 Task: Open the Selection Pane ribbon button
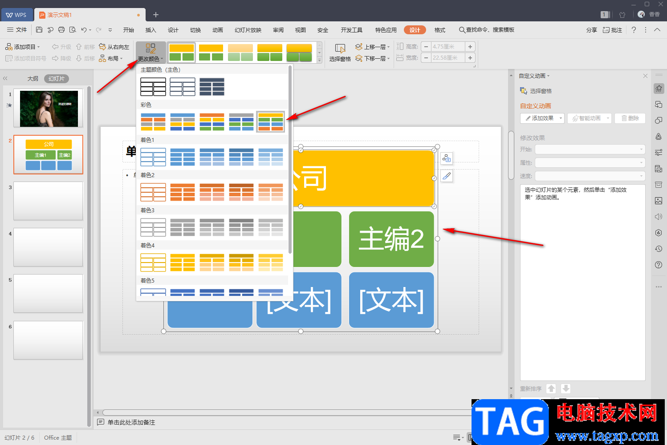(340, 53)
